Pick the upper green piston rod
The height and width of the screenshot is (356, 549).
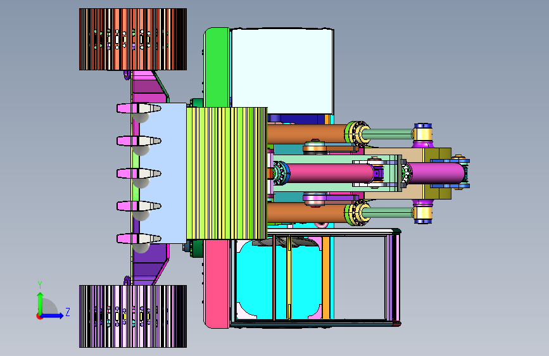[x=389, y=134]
